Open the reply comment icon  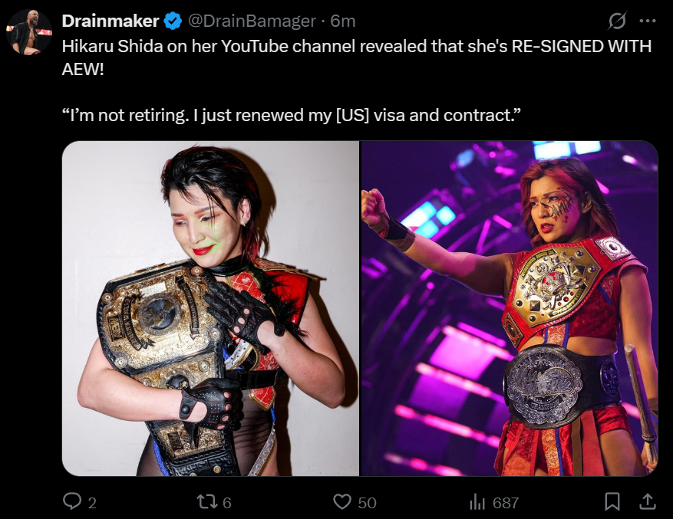pyautogui.click(x=72, y=501)
